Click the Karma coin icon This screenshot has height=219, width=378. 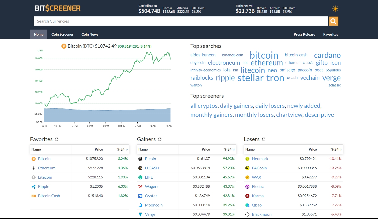[247, 196]
